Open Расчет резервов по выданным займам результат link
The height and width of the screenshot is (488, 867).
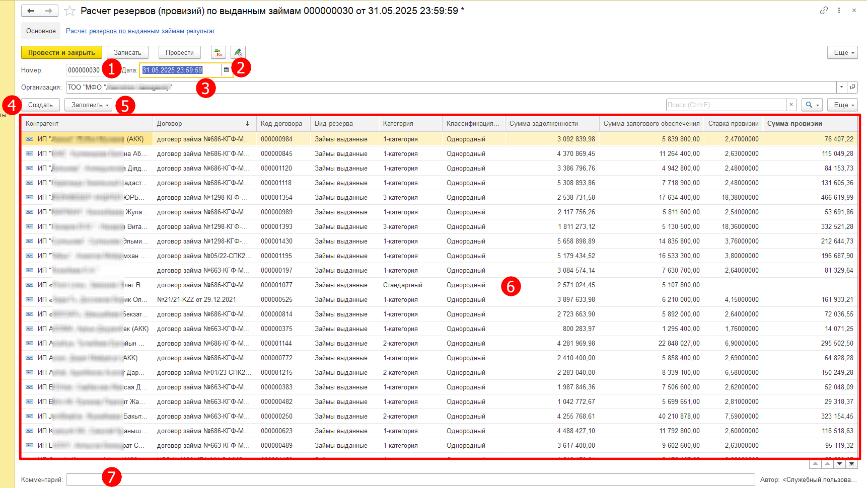click(x=140, y=31)
